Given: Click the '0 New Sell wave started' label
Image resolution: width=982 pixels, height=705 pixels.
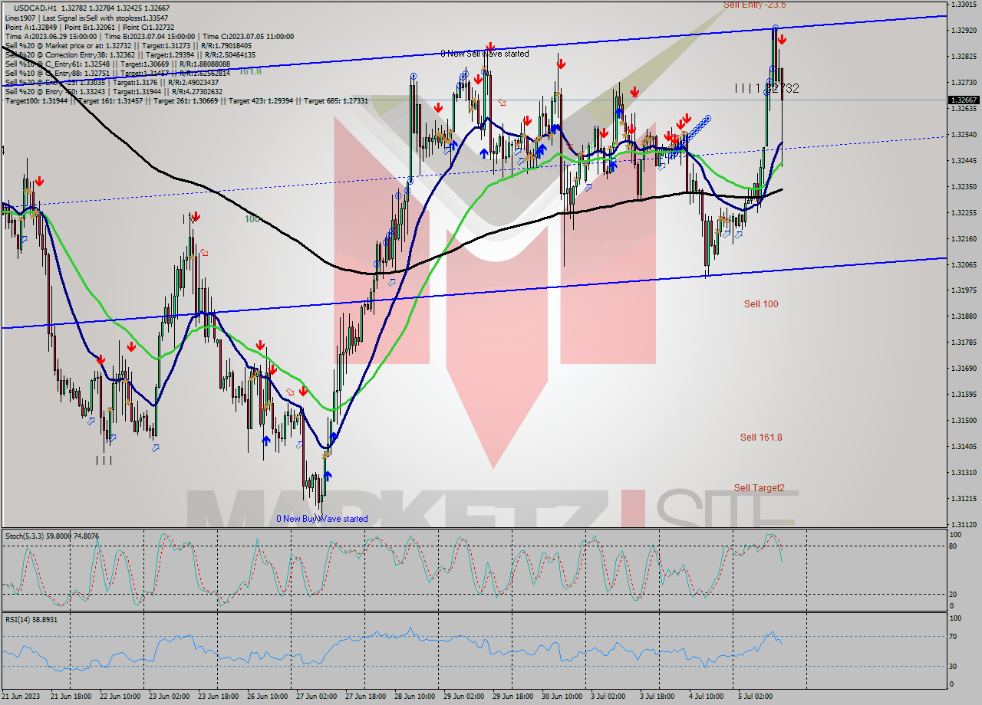Looking at the screenshot, I should [x=484, y=54].
